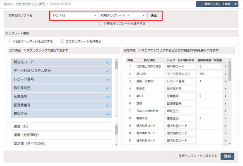
Task: Click 出力項目 column header
Action: pyautogui.click(x=149, y=60)
